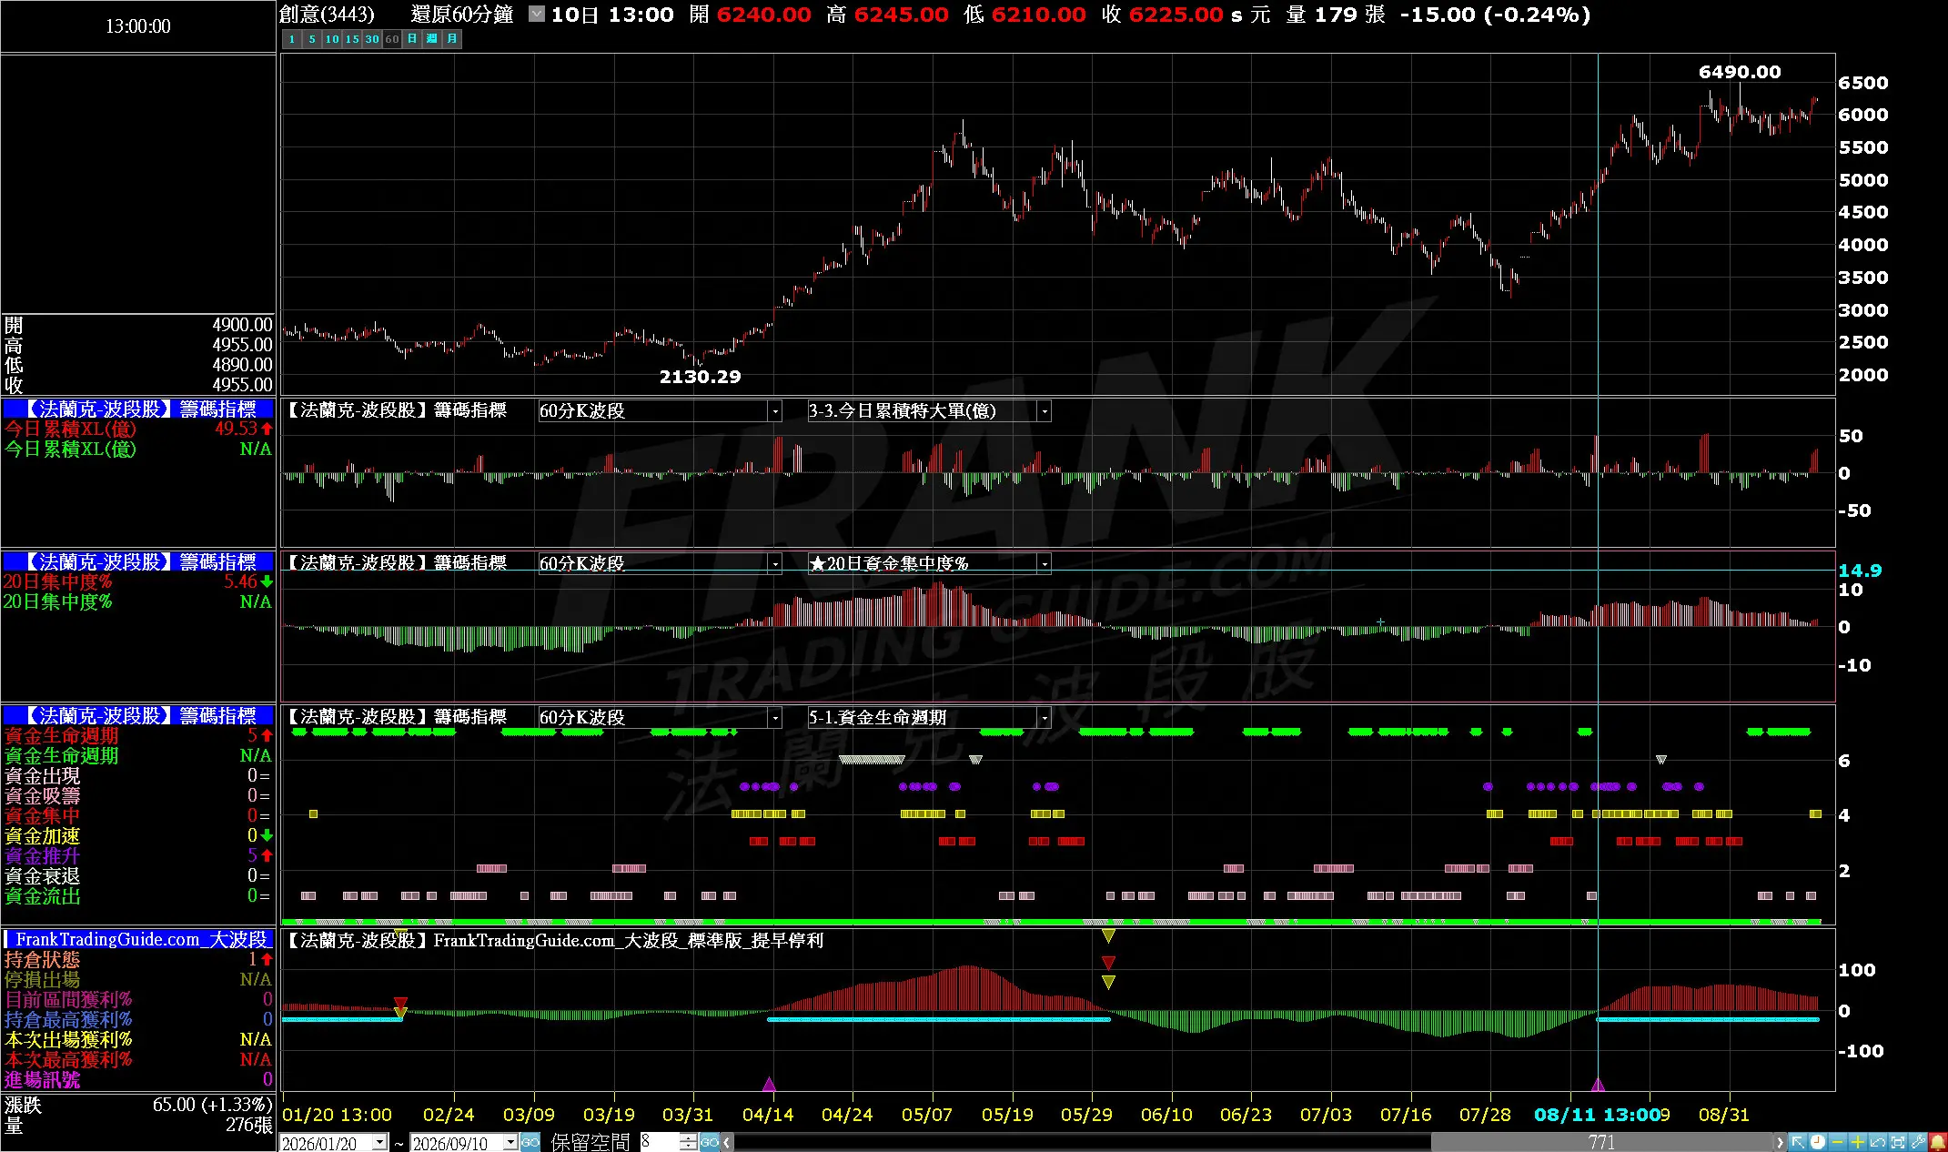The image size is (1948, 1152).
Task: Select the monthly 月 timeframe tab
Action: tap(452, 39)
